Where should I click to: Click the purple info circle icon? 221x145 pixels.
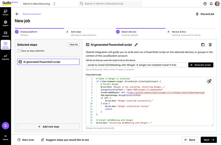tap(6, 126)
